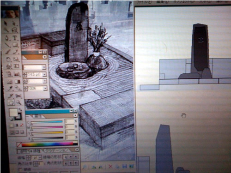Image resolution: width=231 pixels, height=173 pixels.
Task: Select the Scissors tool
Action: click(x=18, y=96)
